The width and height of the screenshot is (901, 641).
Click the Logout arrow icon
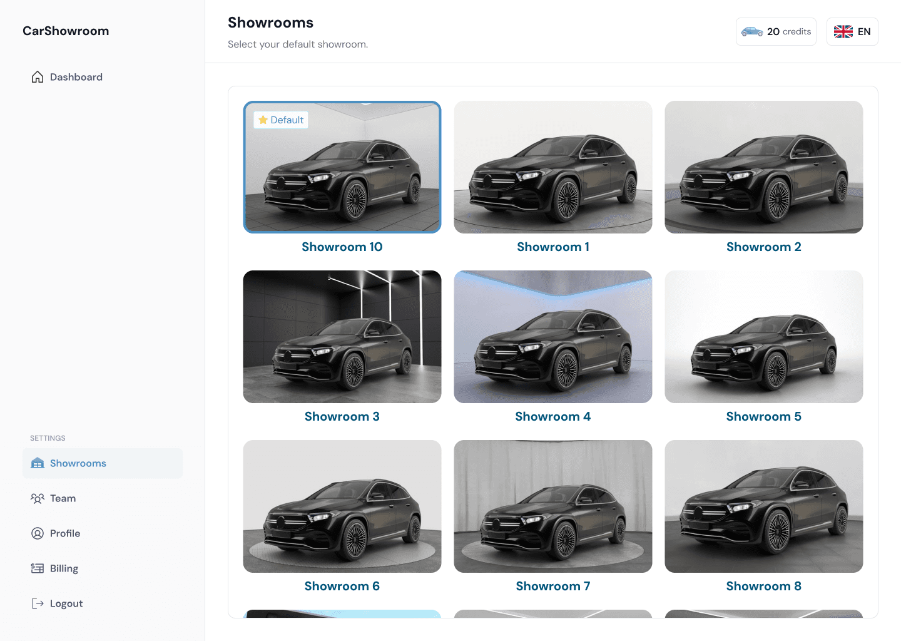pos(38,603)
